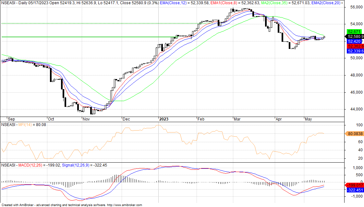Click the Apr date axis label
The image size is (364, 207).
[279, 119]
